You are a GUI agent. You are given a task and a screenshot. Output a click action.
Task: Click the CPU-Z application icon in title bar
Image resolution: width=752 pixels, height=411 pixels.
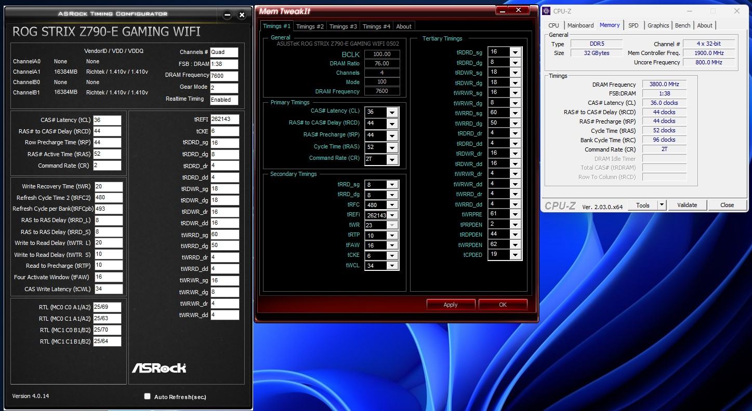click(547, 11)
